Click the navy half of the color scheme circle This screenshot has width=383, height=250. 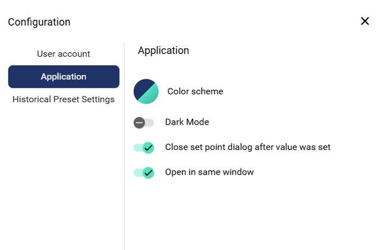point(142,87)
